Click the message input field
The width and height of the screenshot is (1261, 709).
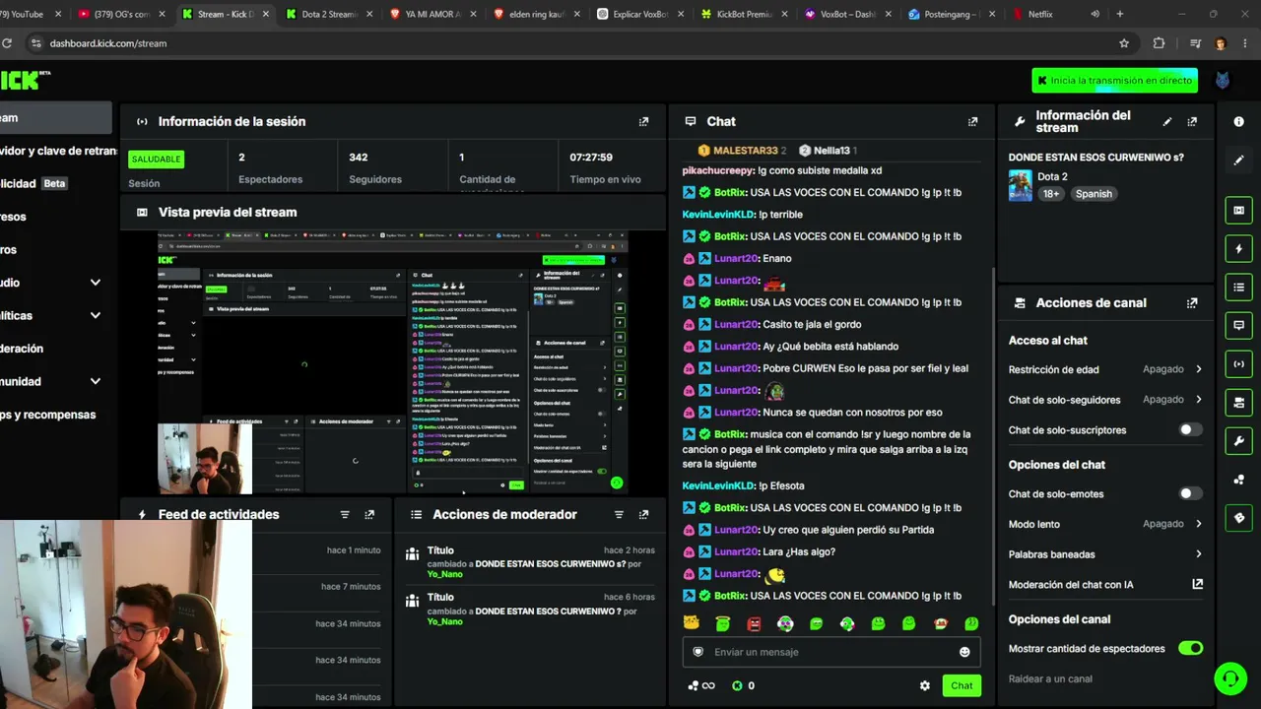tap(830, 652)
